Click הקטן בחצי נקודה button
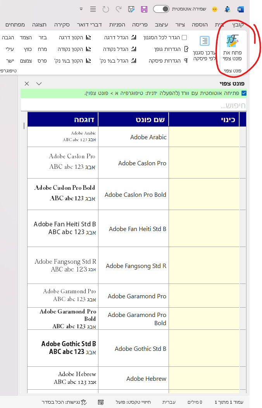Image resolution: width=262 pixels, height=408 pixels. click(x=72, y=61)
